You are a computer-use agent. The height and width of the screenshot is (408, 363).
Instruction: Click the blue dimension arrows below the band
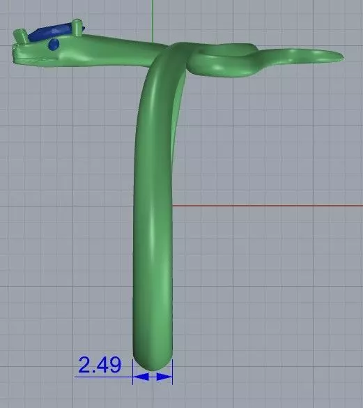153,377
